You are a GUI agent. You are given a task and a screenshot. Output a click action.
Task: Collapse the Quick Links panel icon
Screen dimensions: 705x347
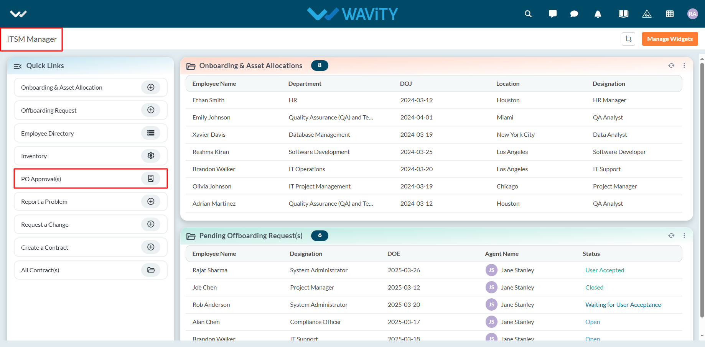coord(18,66)
